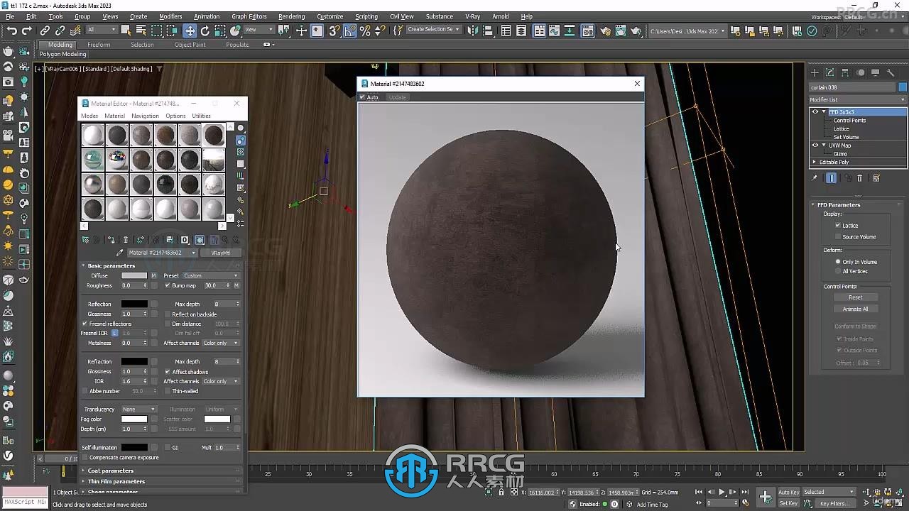Open the Create panel plus tab
Image resolution: width=909 pixels, height=511 pixels.
pos(815,72)
